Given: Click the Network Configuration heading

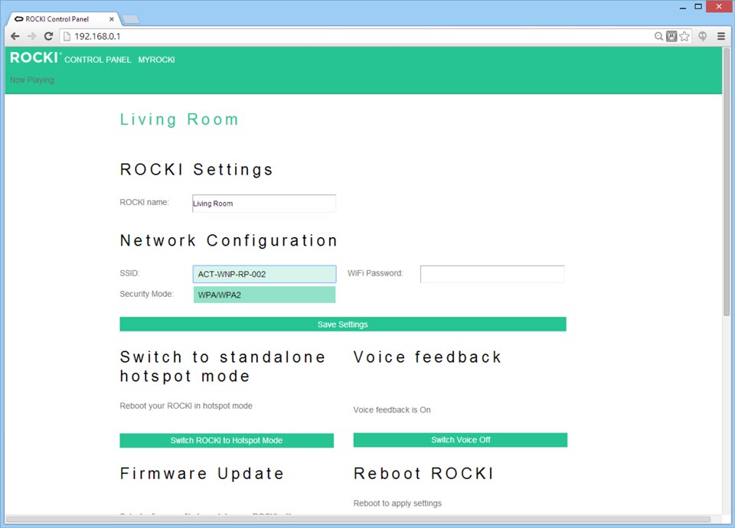Looking at the screenshot, I should coord(229,240).
